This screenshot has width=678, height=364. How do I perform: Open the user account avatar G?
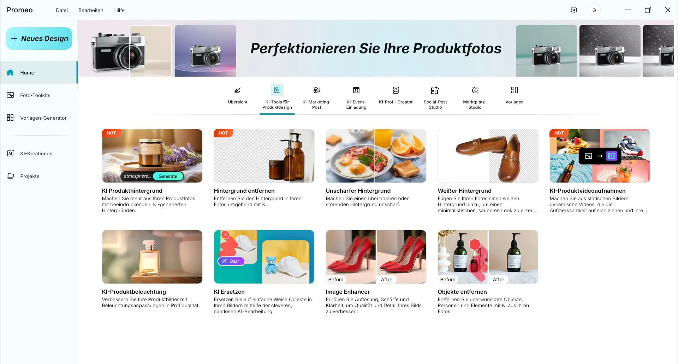click(594, 10)
